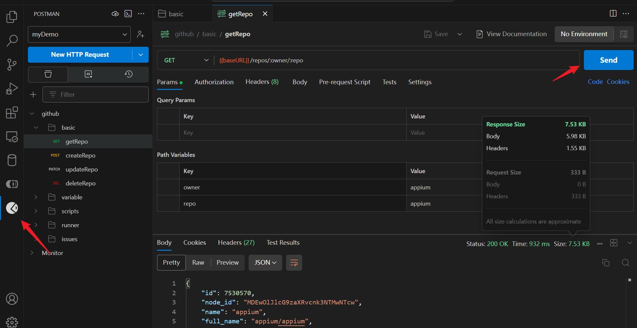The width and height of the screenshot is (637, 328).
Task: Expand the scripts folder
Action: 36,211
